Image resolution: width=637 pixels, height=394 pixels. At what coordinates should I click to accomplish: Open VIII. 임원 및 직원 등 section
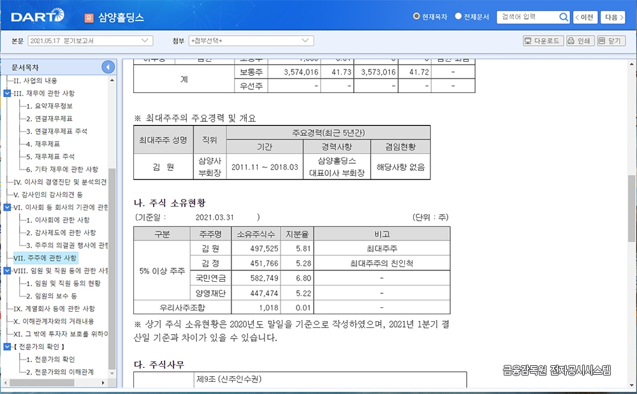pos(61,270)
